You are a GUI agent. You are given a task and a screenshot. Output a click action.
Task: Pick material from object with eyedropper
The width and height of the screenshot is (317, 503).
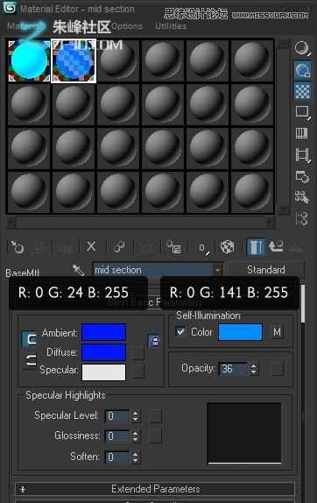(x=78, y=270)
